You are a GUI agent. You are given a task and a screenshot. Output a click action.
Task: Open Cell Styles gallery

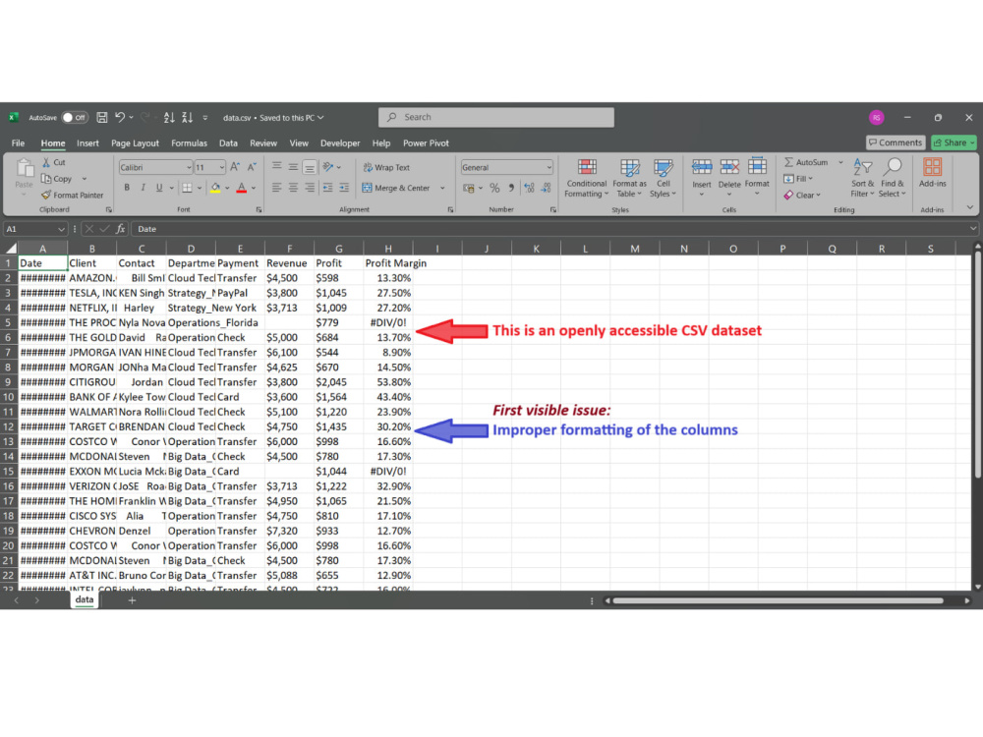(663, 178)
